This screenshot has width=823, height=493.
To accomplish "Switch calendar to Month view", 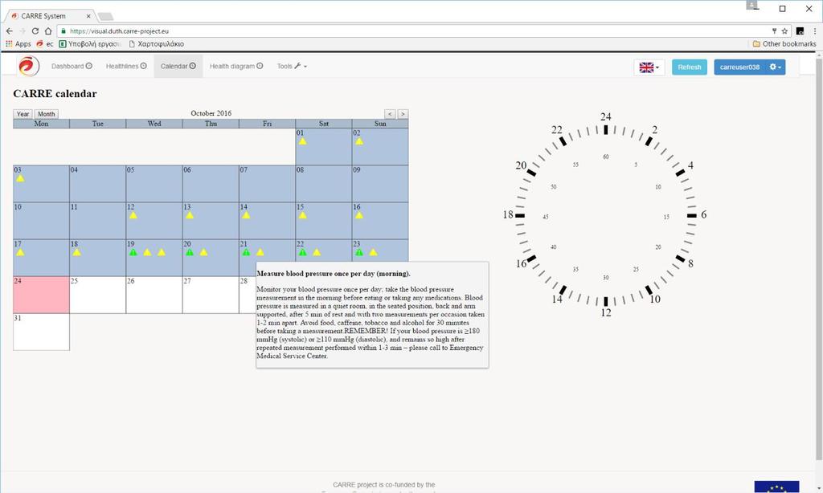I will [46, 114].
